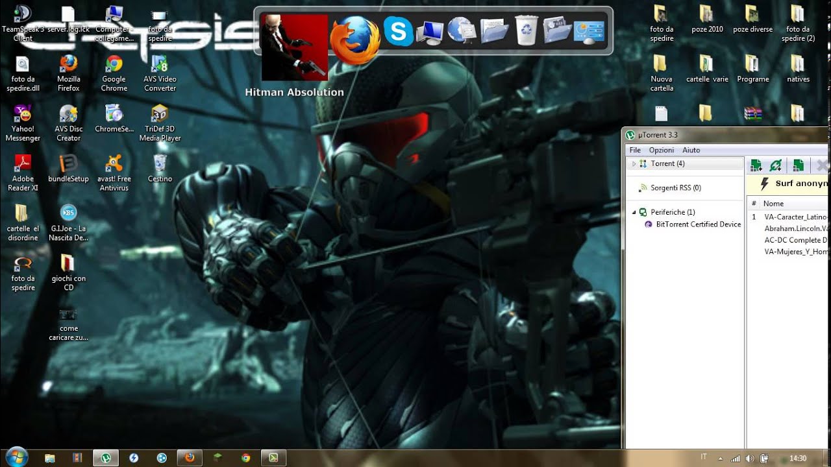Select giochi con CD desktop icon
The width and height of the screenshot is (831, 467).
[x=69, y=272]
